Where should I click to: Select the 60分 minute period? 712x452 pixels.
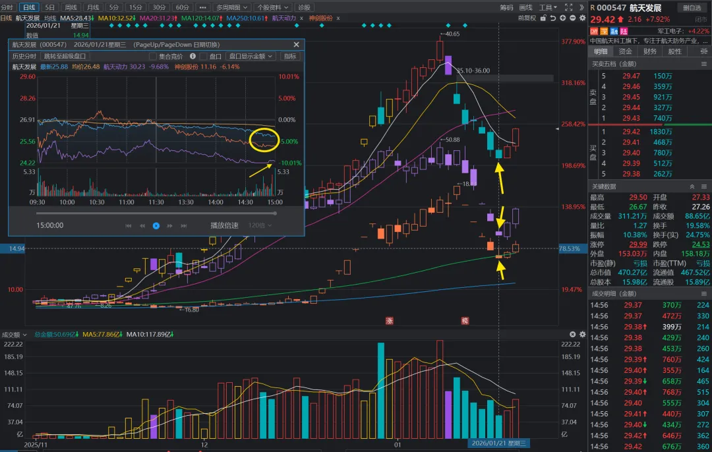click(x=182, y=7)
